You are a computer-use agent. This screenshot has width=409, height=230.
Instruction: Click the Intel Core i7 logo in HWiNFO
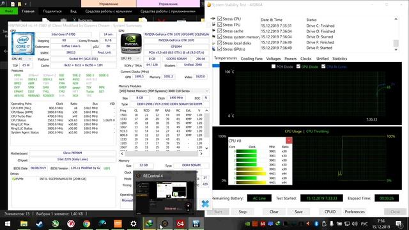23,43
